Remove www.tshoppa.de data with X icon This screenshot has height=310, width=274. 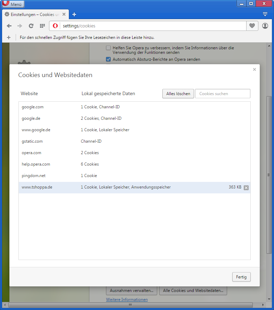(x=246, y=187)
